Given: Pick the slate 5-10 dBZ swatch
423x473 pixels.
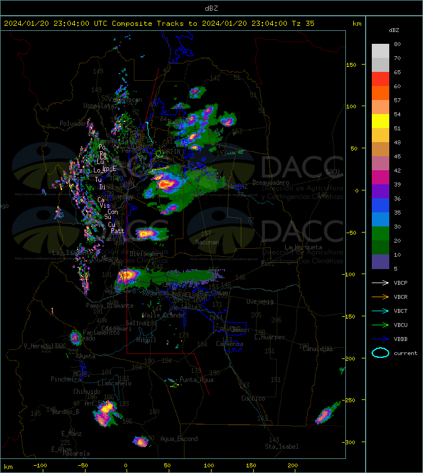Looking at the screenshot, I should (380, 262).
